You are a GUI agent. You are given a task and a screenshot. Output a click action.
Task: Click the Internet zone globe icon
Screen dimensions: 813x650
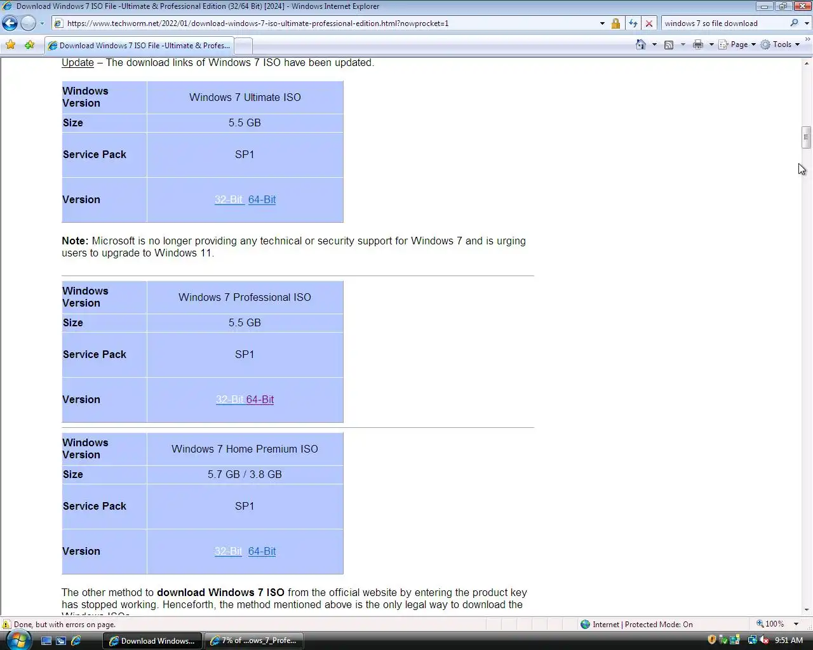pyautogui.click(x=585, y=624)
